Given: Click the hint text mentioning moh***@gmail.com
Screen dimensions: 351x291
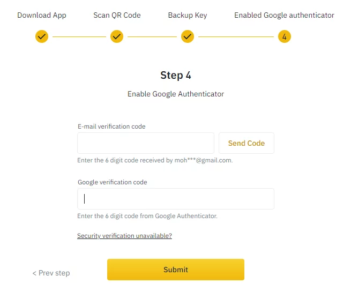Looking at the screenshot, I should click(x=155, y=160).
